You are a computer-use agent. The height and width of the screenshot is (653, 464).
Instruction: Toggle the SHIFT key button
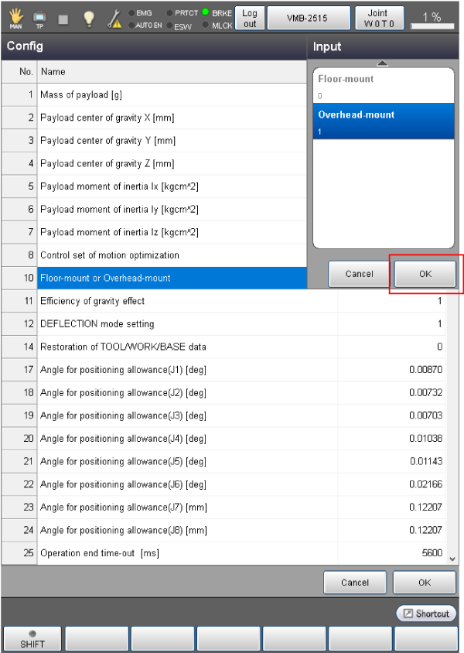click(32, 639)
